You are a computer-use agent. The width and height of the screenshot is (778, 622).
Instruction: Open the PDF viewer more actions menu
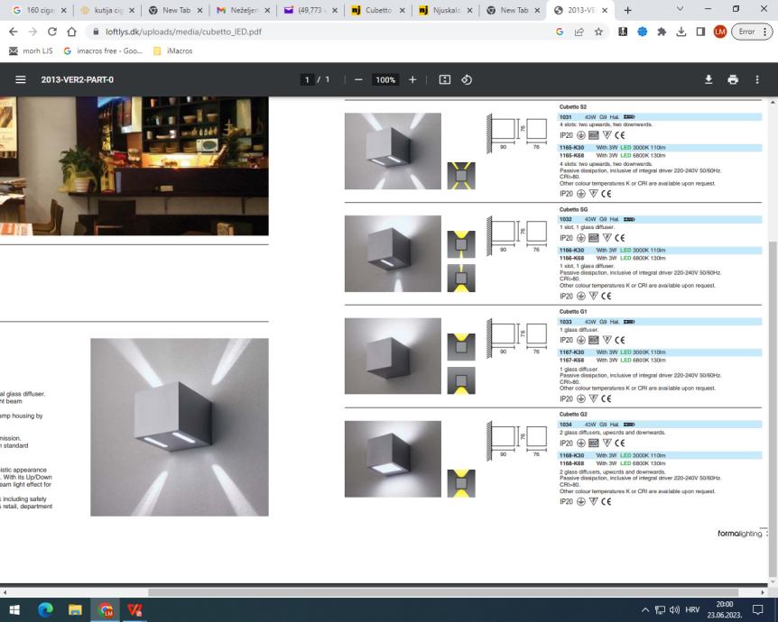(x=757, y=79)
